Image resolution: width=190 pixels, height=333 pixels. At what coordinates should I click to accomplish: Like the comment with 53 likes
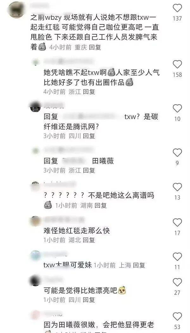(x=177, y=317)
